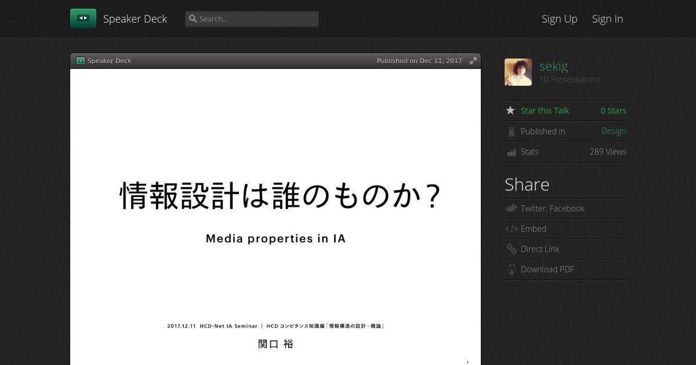
Task: Click the Speaker Deck label in player header
Action: 110,61
